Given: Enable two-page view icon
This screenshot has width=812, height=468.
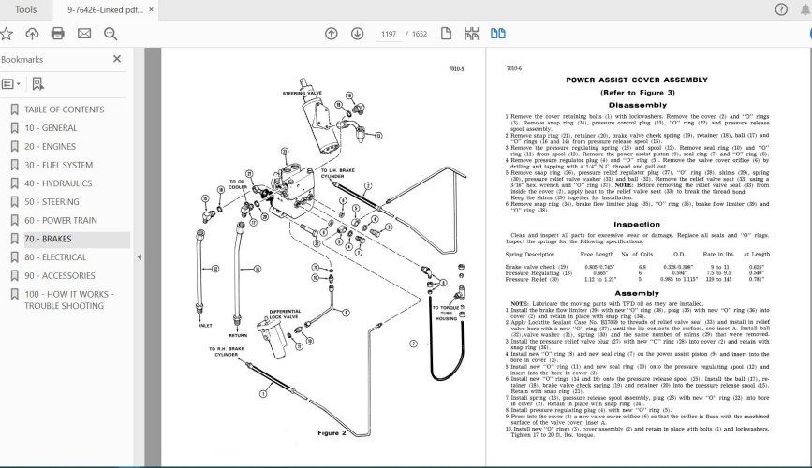Looking at the screenshot, I should click(x=498, y=34).
